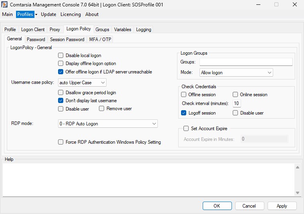Click Help scrollbar up arrow
Screen dimensions: 304x214
tap(298, 167)
